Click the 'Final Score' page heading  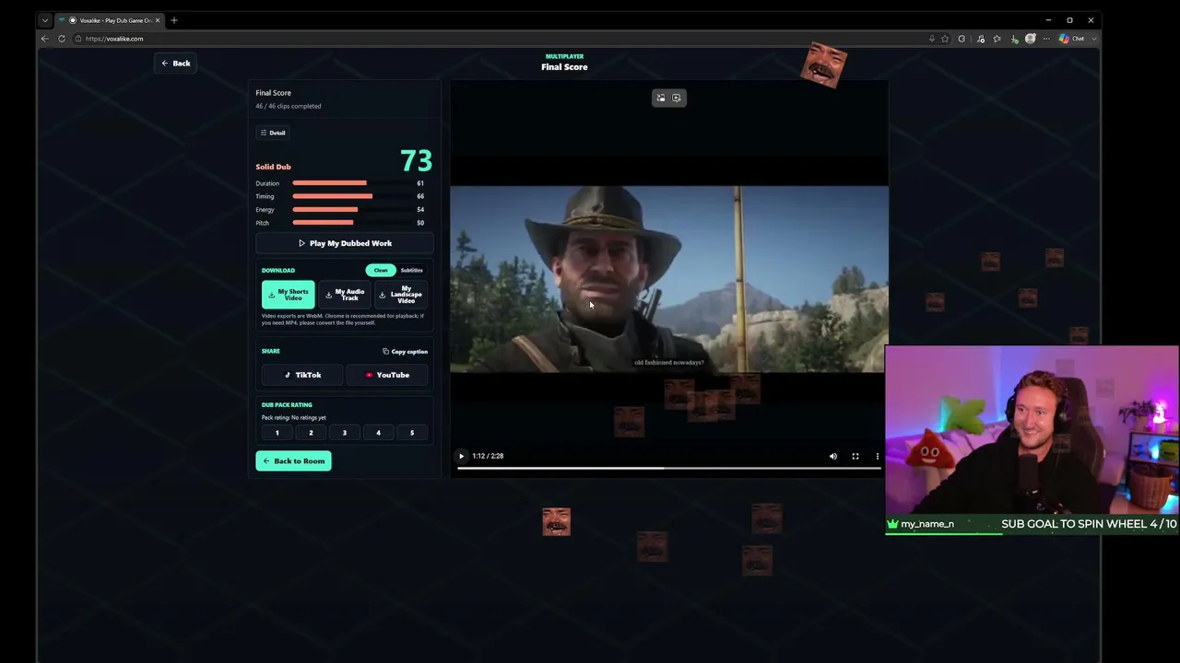click(564, 66)
